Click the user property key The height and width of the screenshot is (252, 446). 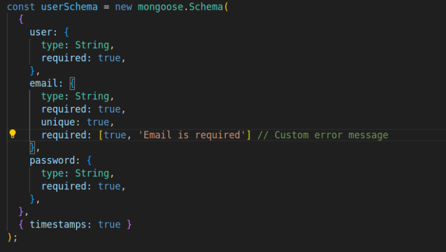coord(41,32)
